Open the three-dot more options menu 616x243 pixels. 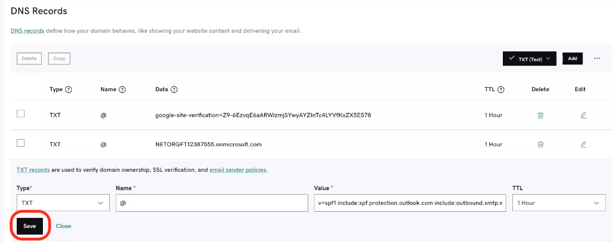(x=597, y=58)
